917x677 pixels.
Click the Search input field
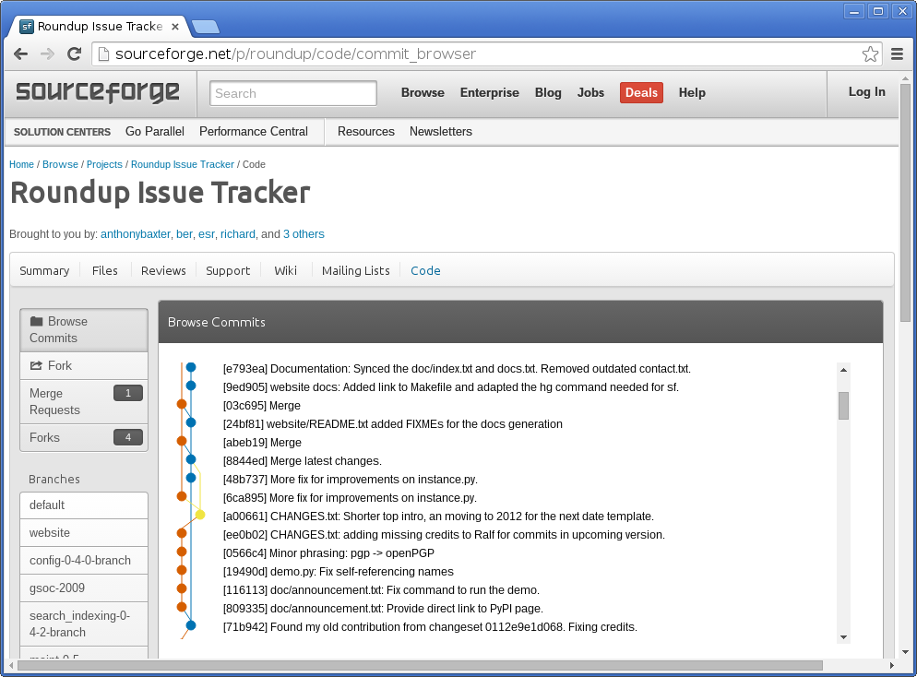pyautogui.click(x=292, y=92)
